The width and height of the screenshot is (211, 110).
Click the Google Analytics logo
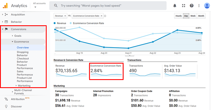tap(5, 6)
